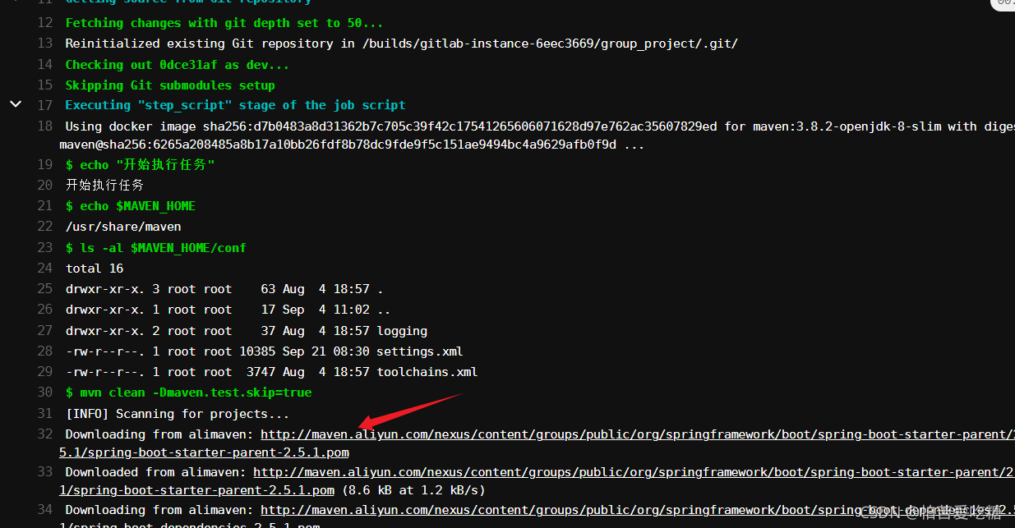
Task: Click line number 21 in the job log
Action: pyautogui.click(x=45, y=206)
